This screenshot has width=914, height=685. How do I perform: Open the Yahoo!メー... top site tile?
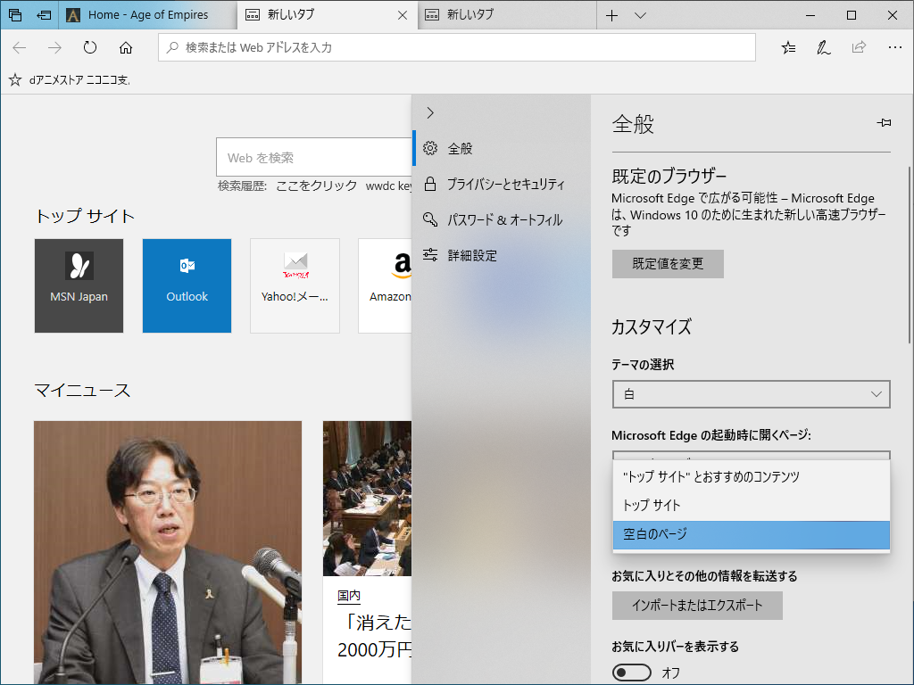coord(295,285)
